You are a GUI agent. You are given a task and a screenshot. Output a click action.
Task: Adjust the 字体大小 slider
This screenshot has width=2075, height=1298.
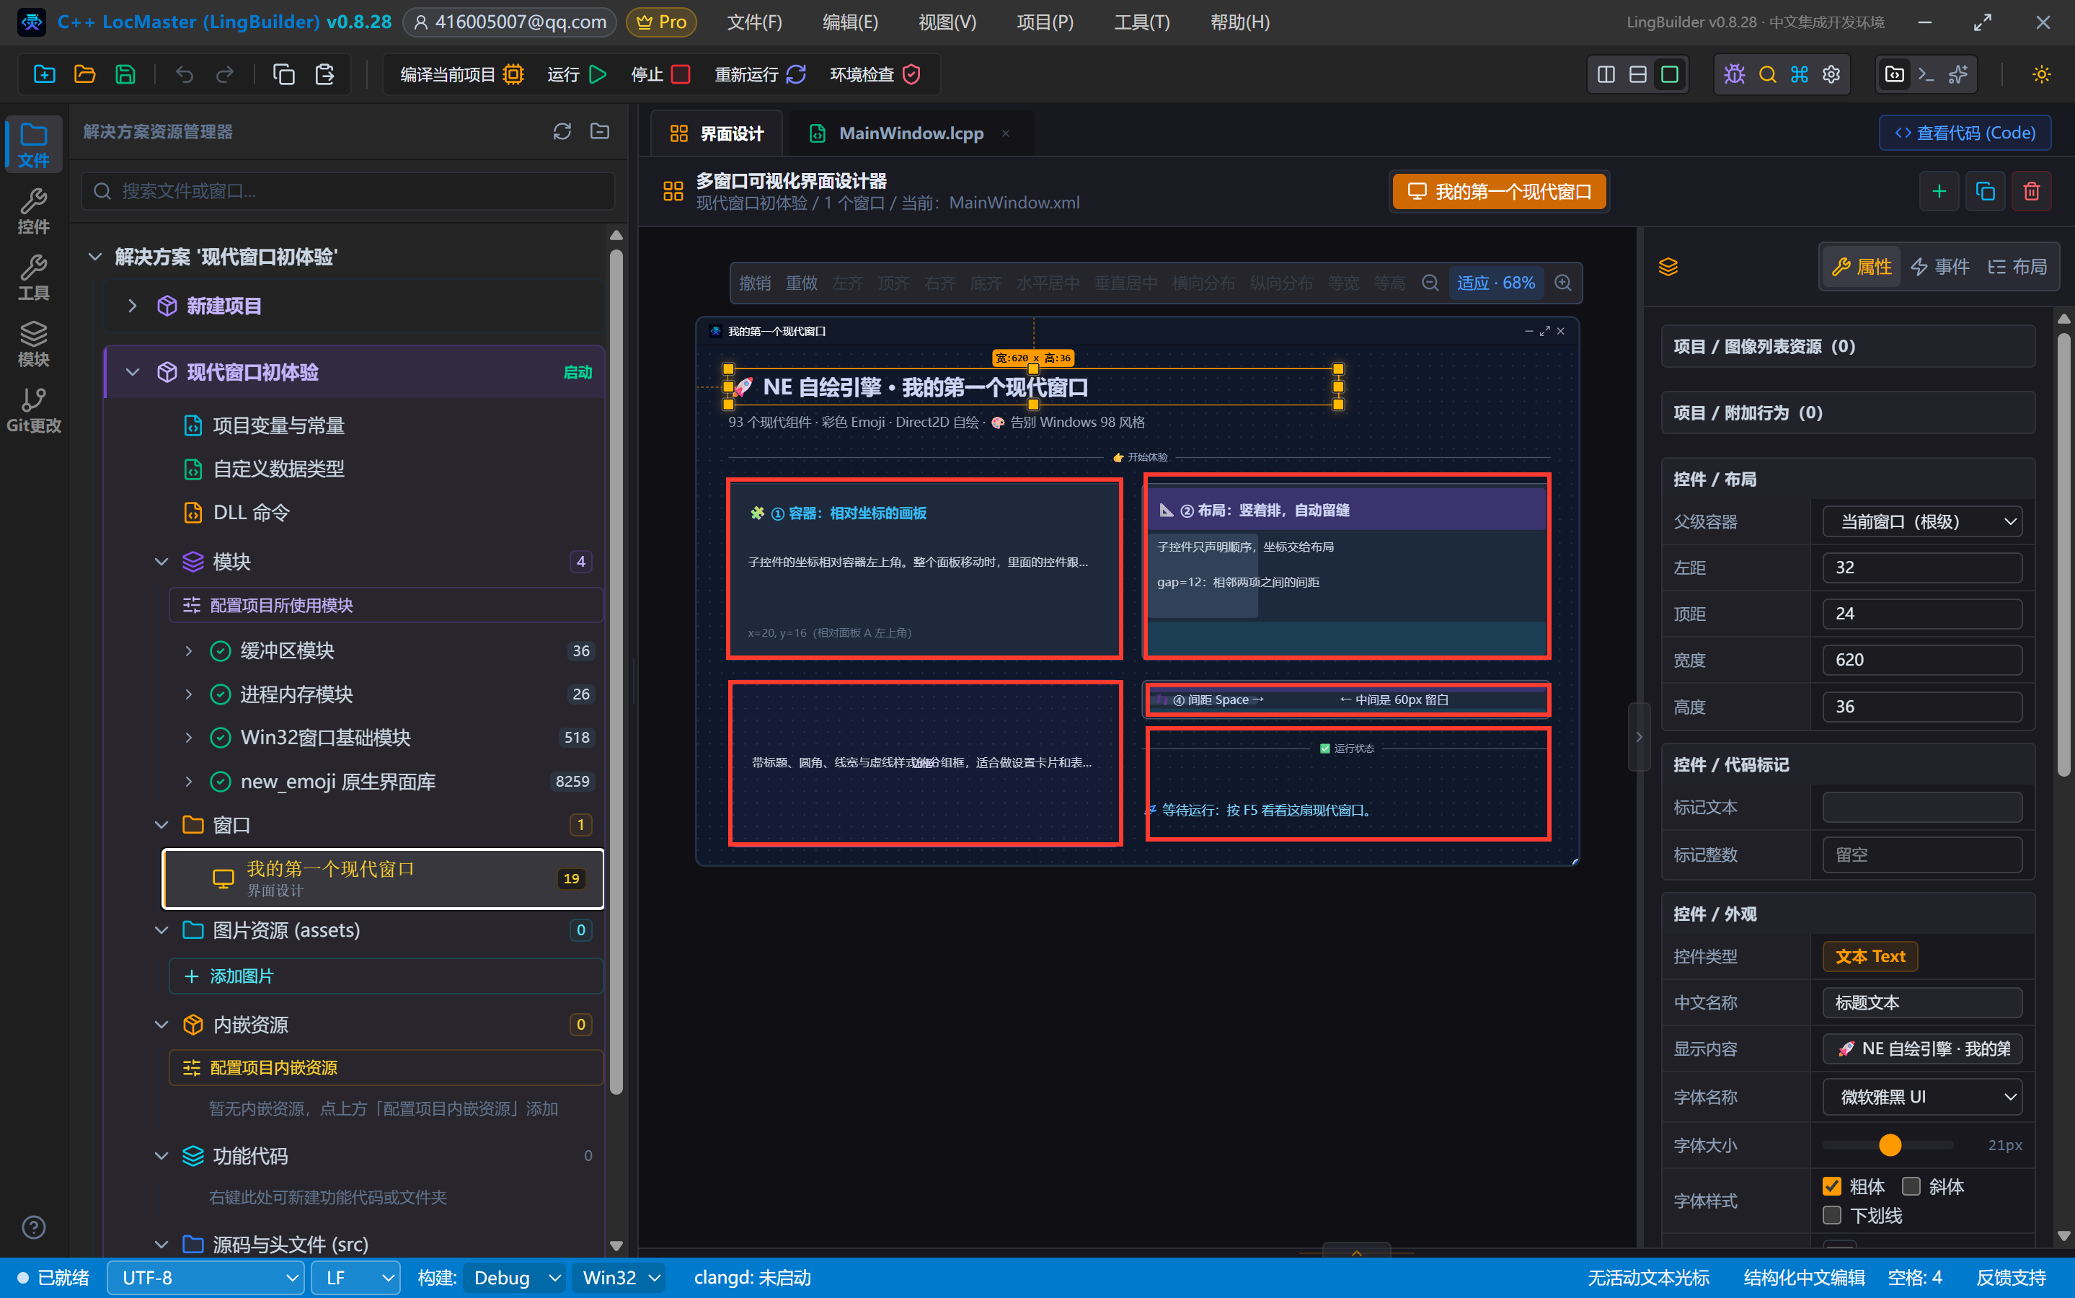(x=1890, y=1144)
